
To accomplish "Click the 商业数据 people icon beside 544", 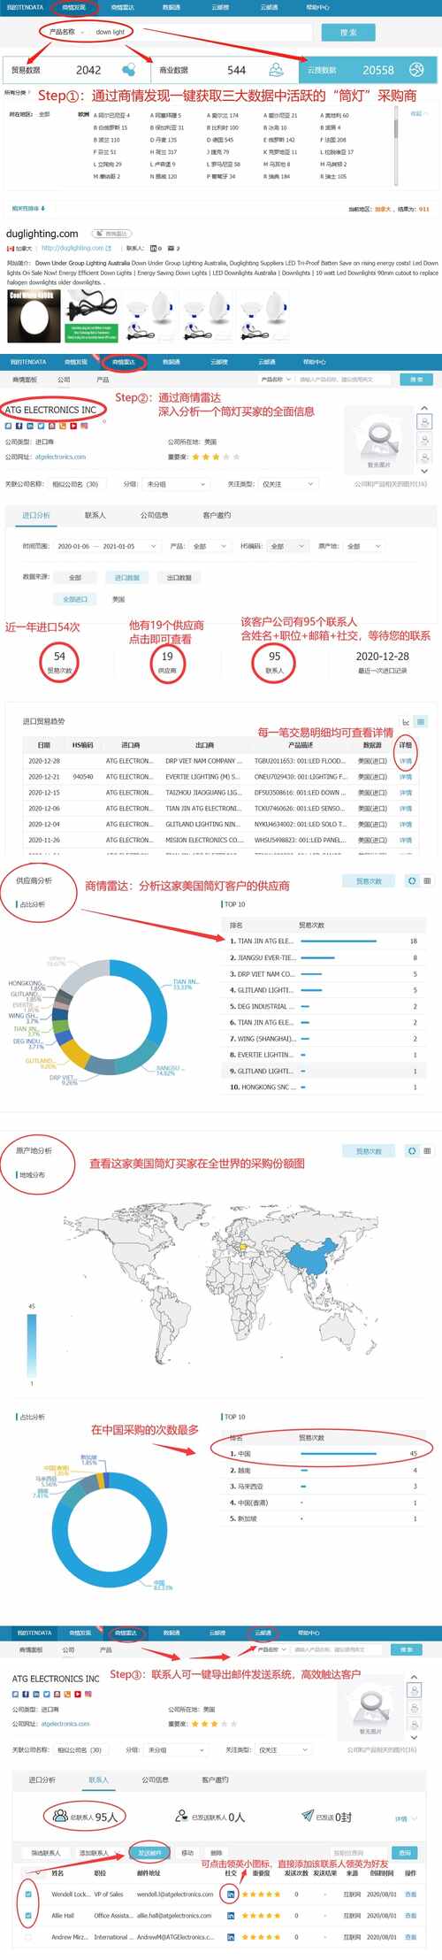I will coord(277,70).
